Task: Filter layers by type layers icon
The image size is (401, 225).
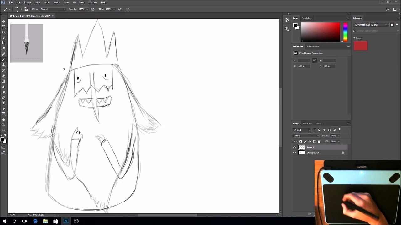Action: [x=324, y=130]
